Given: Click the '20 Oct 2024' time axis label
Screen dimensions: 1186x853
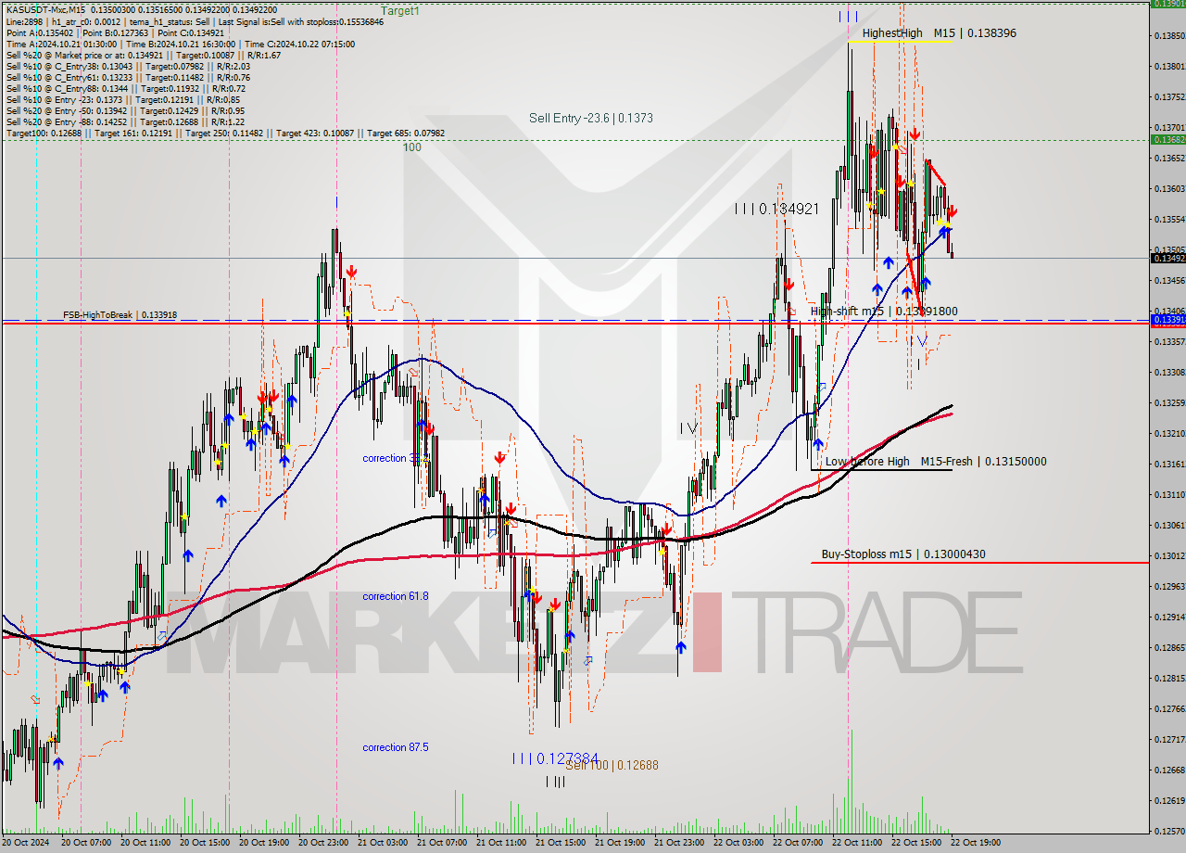Looking at the screenshot, I should point(27,843).
